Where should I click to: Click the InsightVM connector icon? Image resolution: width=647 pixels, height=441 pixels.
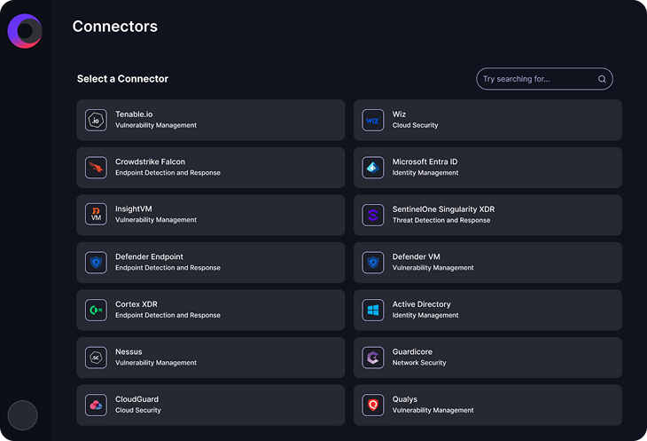(x=96, y=215)
